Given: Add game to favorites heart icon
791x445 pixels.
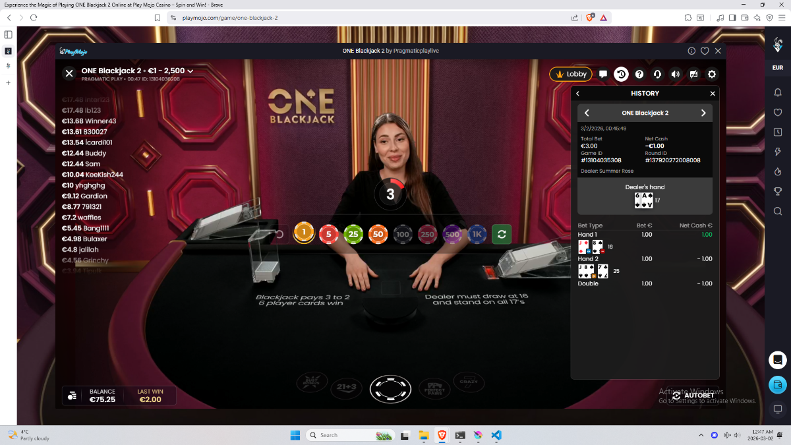Looking at the screenshot, I should pyautogui.click(x=705, y=51).
